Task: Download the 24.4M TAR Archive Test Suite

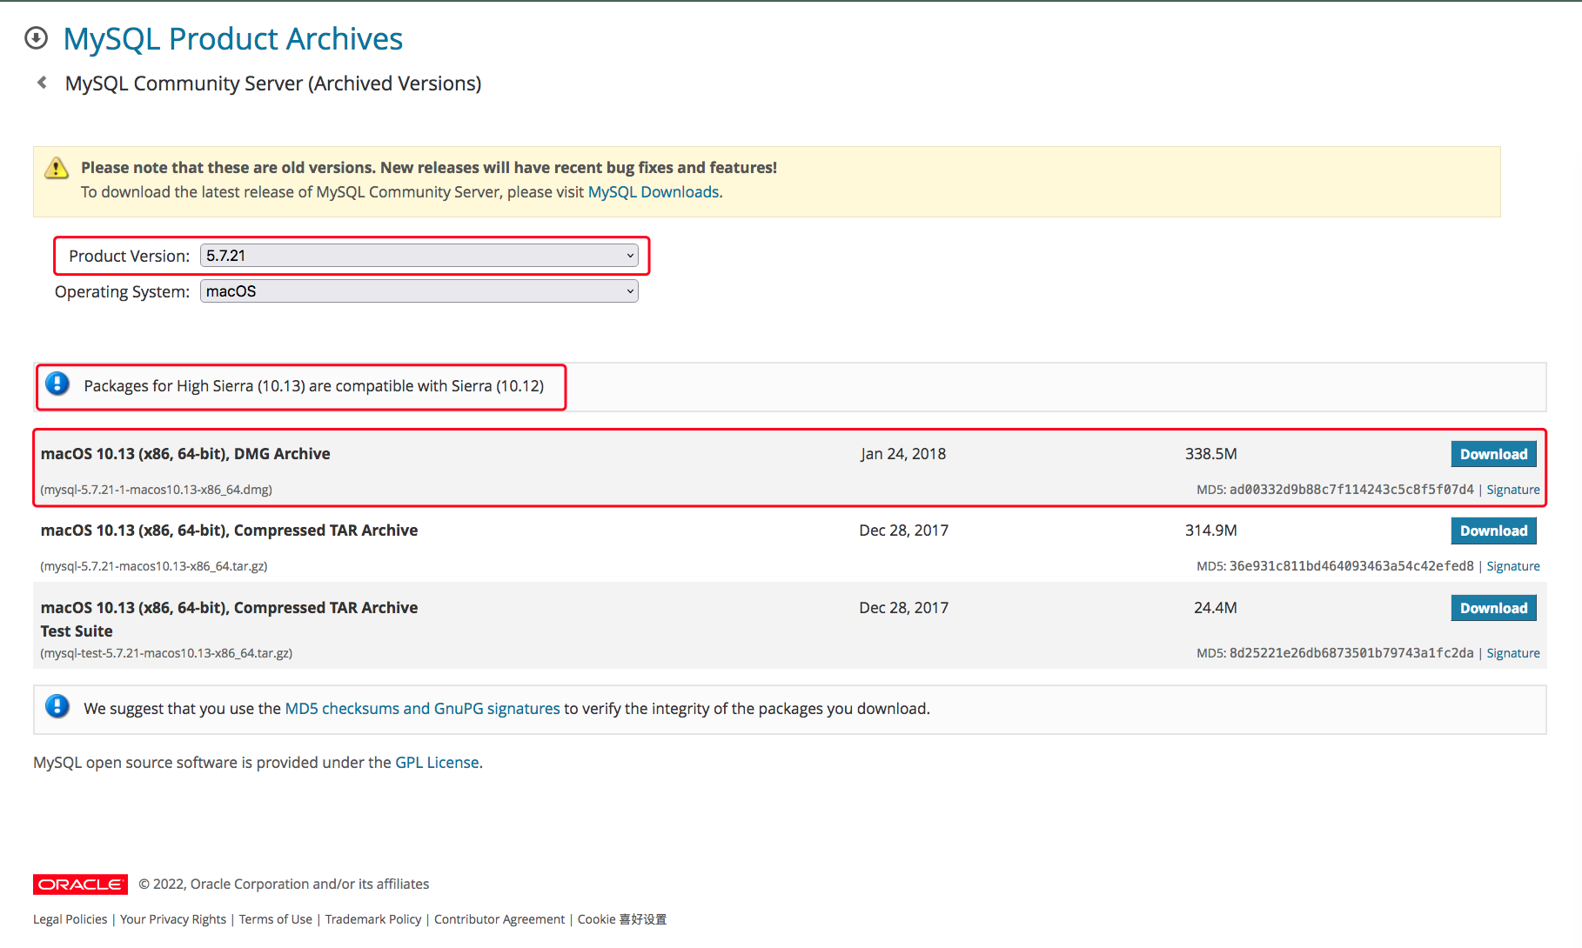Action: coord(1493,608)
